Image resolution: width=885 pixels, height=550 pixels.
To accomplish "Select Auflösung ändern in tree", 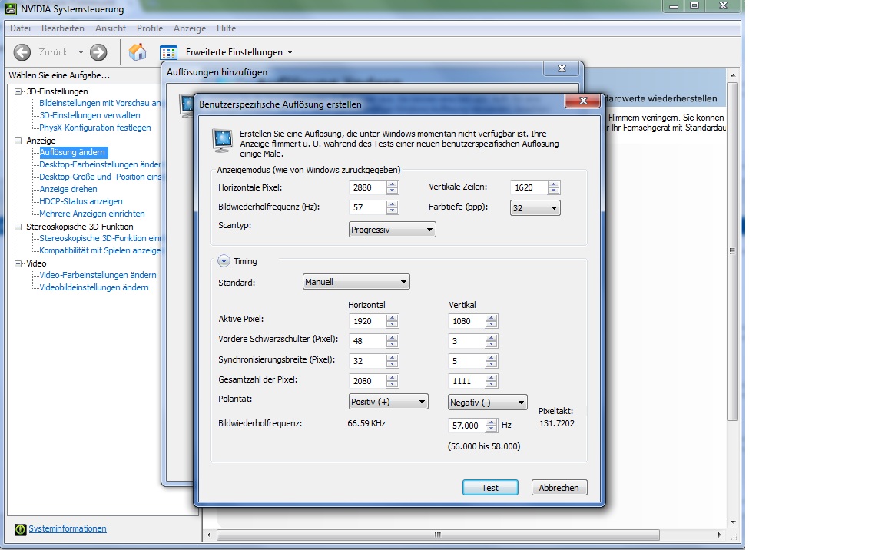I will tap(72, 152).
